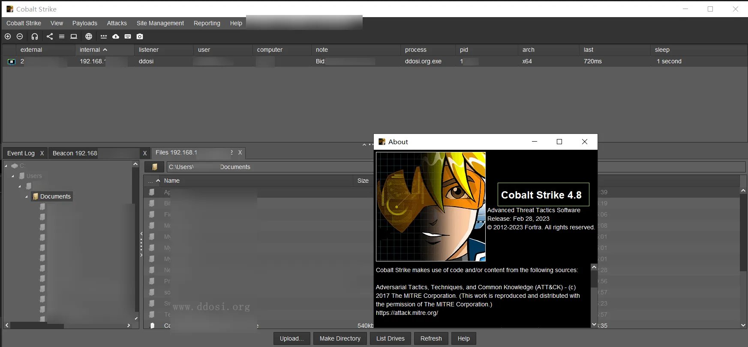Open the Reporting menu
The width and height of the screenshot is (748, 347).
click(207, 23)
